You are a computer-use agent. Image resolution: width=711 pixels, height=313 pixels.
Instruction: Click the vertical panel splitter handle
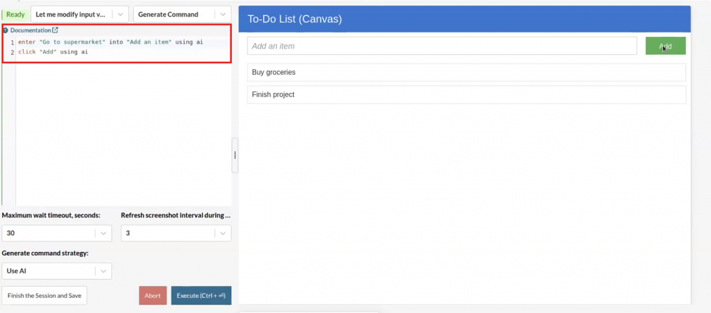pyautogui.click(x=235, y=155)
